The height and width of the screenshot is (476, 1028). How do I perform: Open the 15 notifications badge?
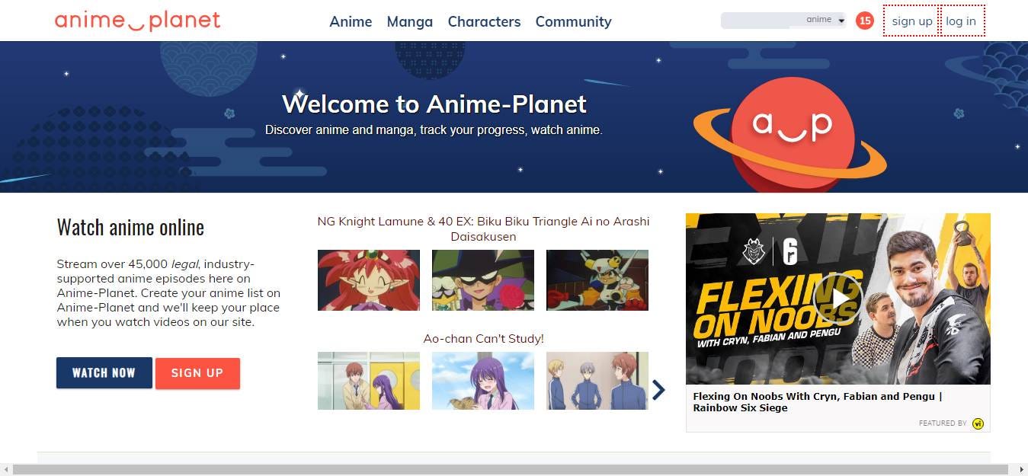pyautogui.click(x=864, y=21)
